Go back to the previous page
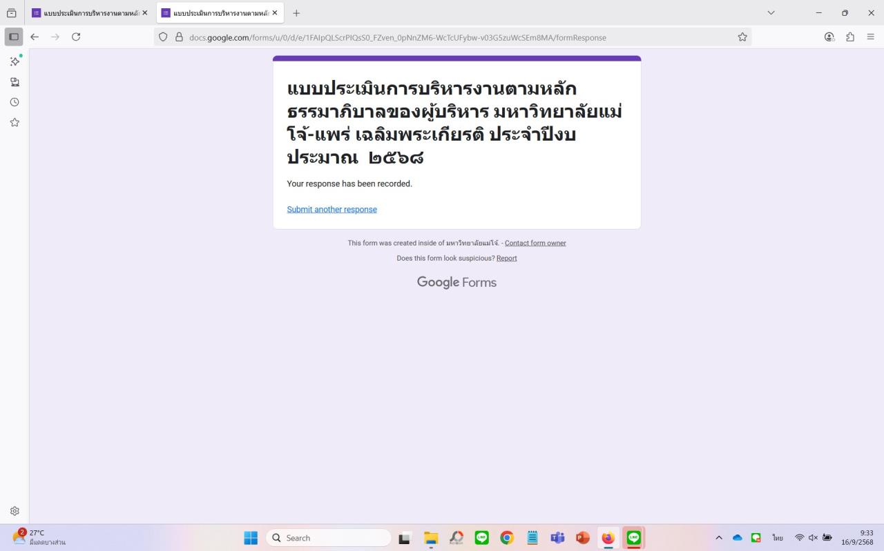 coord(35,37)
